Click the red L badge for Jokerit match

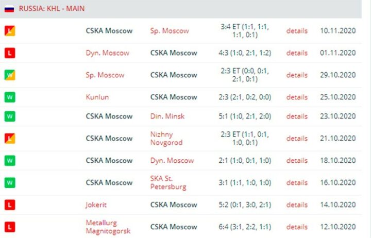pyautogui.click(x=10, y=205)
